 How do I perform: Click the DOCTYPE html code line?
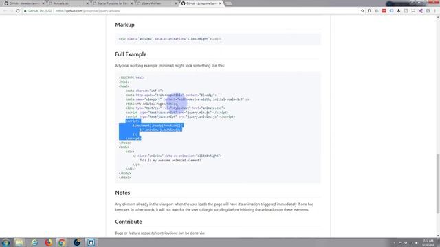[131, 78]
